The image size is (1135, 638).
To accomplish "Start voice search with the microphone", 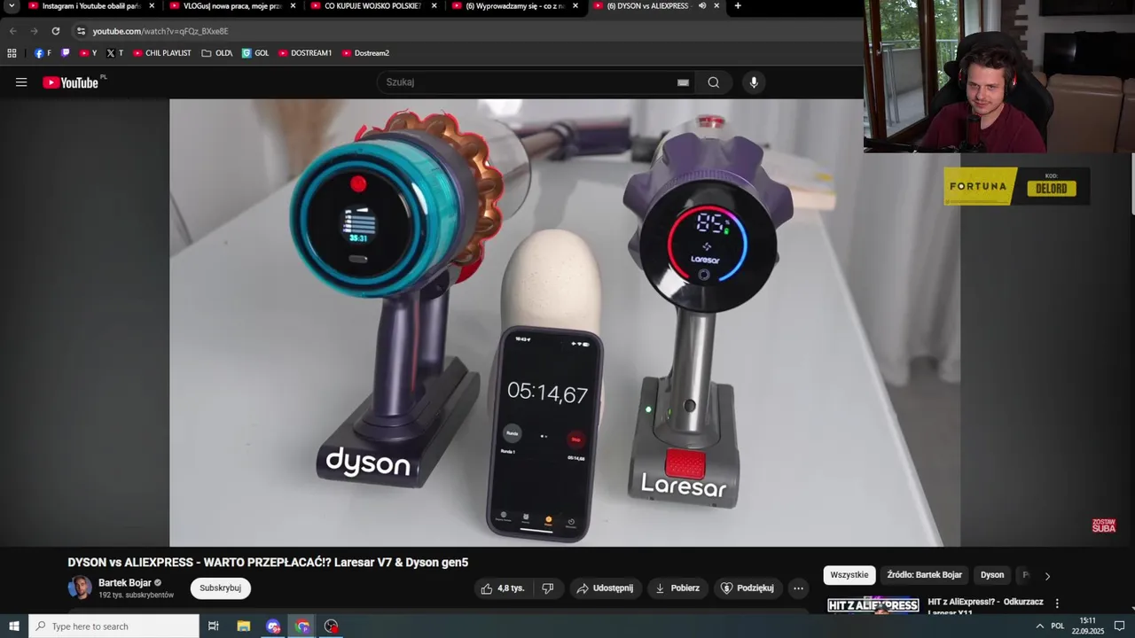I will coord(754,82).
